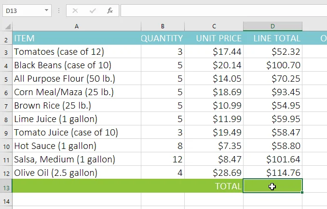Screen dimensions: 327x209
Task: Select the Hot Sauce (1 gallon) cell
Action: click(77, 146)
